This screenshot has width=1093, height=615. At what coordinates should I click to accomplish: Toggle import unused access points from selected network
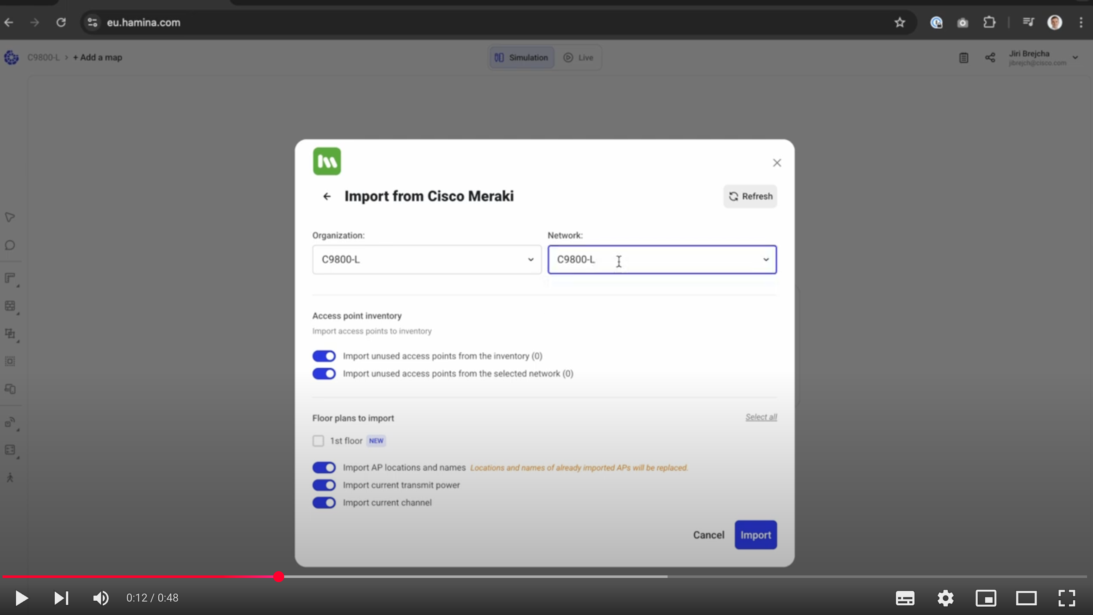pos(324,374)
